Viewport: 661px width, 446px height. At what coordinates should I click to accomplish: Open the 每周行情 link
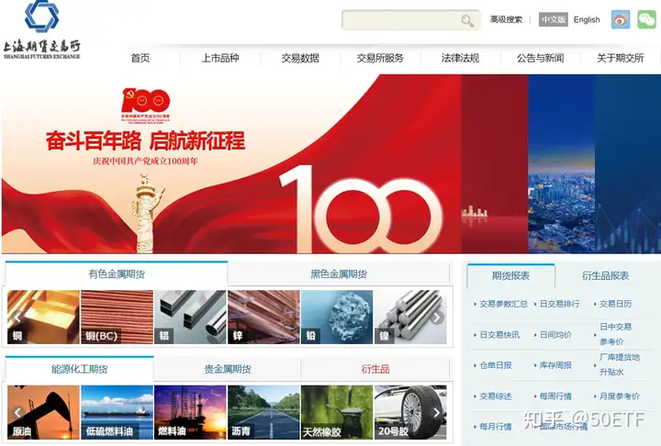click(555, 396)
